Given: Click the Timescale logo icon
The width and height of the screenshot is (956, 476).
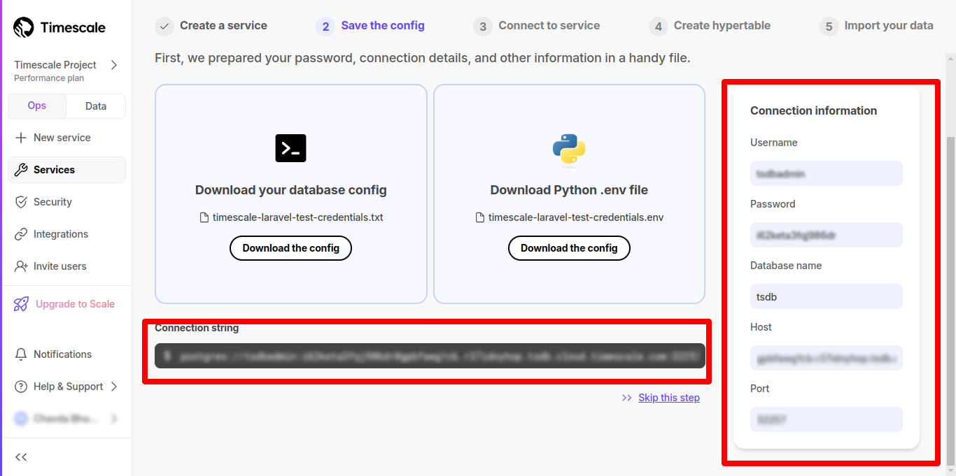Looking at the screenshot, I should click(x=24, y=28).
